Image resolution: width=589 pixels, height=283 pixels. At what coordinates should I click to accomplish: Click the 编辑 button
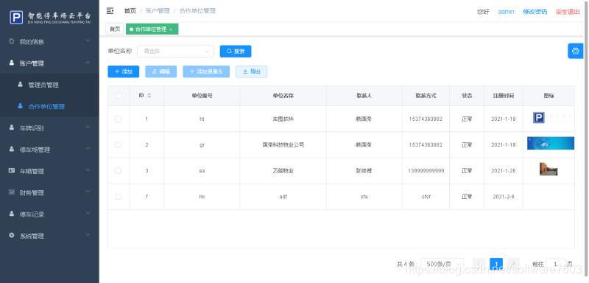[161, 71]
